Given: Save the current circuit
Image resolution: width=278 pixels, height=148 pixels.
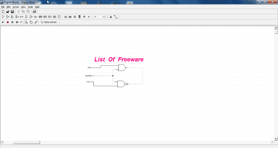Looking at the screenshot, I should tap(13, 11).
